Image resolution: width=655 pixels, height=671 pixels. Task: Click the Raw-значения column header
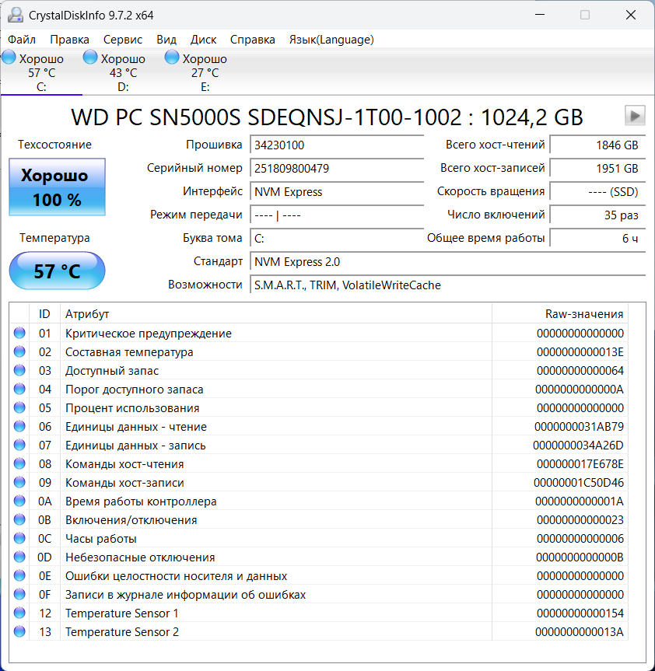click(560, 313)
